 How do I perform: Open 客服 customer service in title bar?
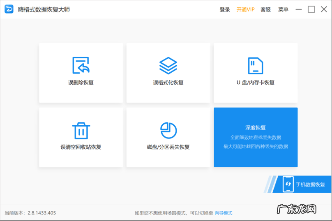tap(265, 9)
